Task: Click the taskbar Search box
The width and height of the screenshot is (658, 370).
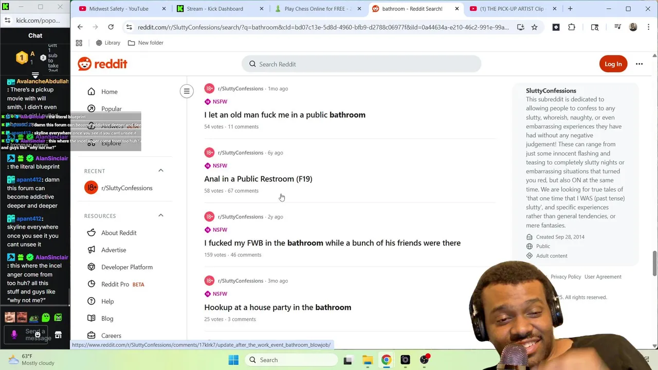Action: 290,360
